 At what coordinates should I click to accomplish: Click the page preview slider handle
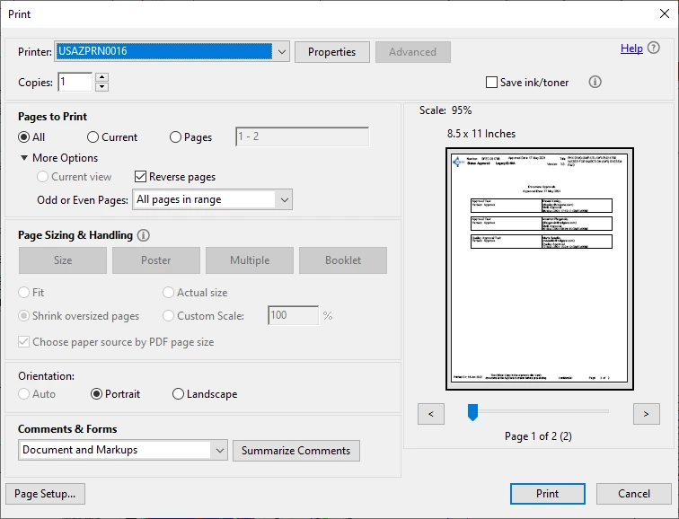coord(472,411)
